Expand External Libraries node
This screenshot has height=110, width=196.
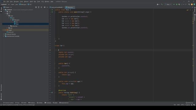pos(4,34)
